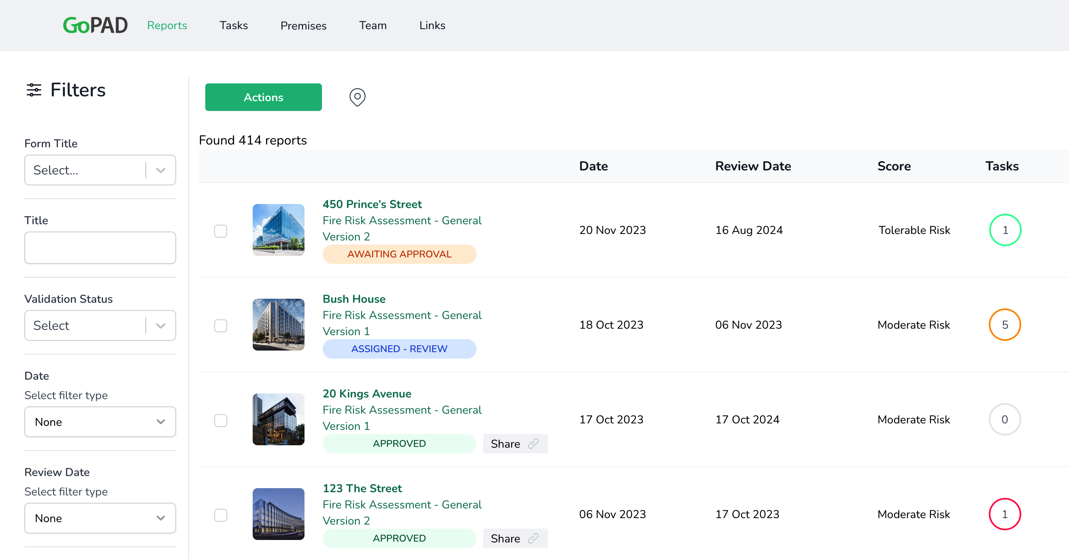Open the Review Date filter type dropdown
The height and width of the screenshot is (559, 1069).
coord(100,518)
